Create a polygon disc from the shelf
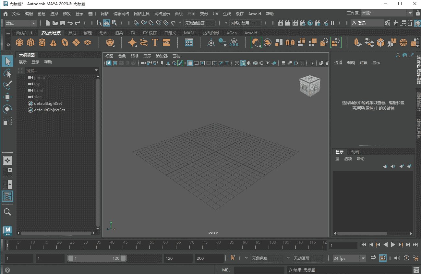 (88, 42)
